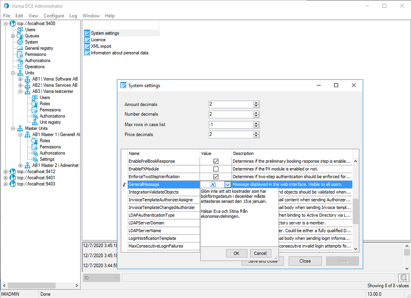Click Cancel in the message editor popup

coord(260,253)
